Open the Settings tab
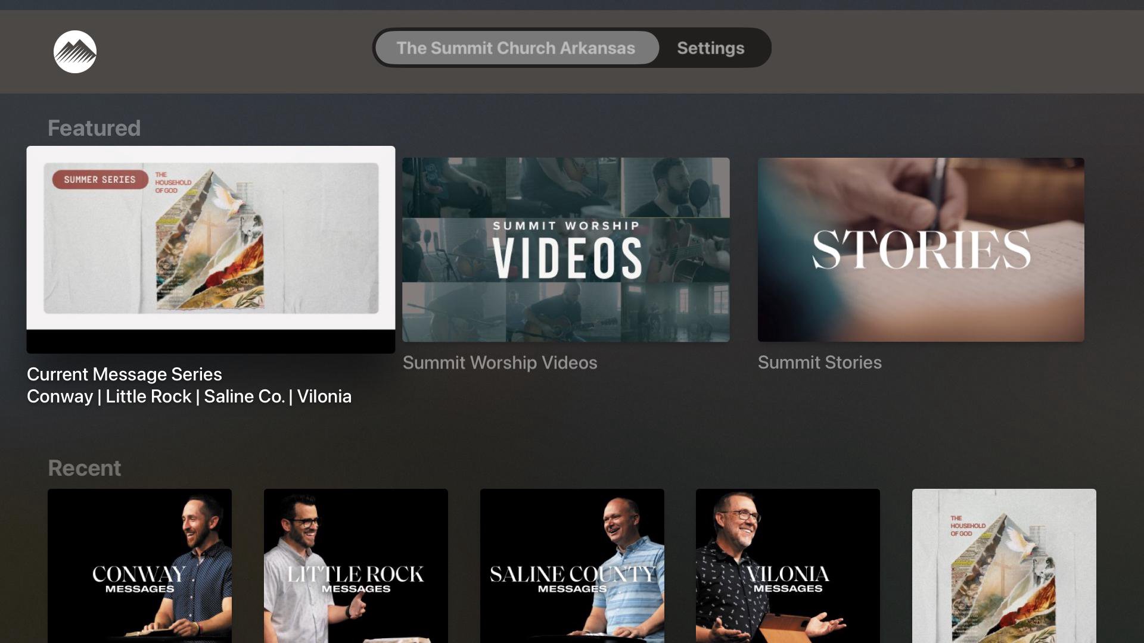This screenshot has height=643, width=1144. point(710,48)
